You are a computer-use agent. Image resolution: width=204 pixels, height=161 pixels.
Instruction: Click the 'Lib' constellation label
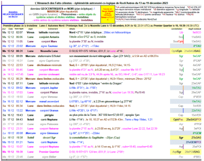pos(181,33)
